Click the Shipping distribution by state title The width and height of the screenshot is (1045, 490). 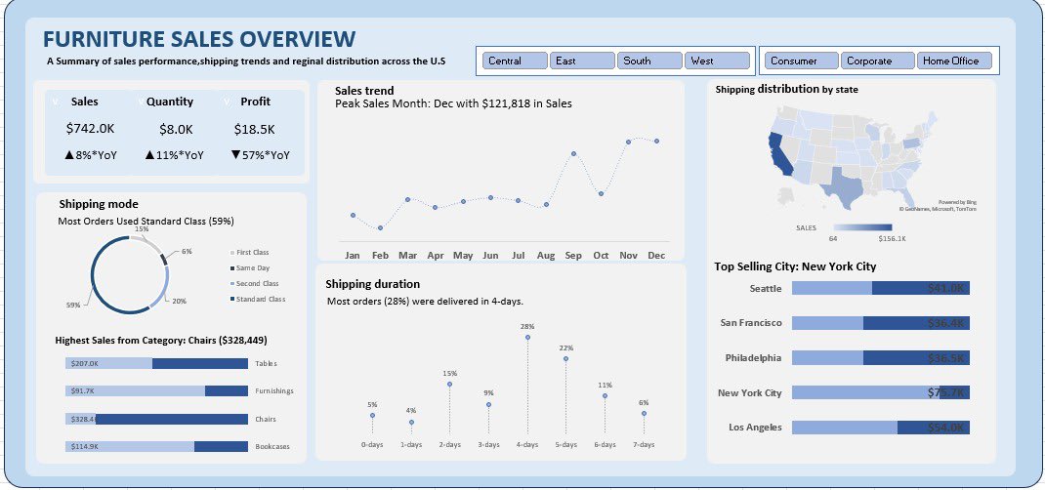pos(786,89)
